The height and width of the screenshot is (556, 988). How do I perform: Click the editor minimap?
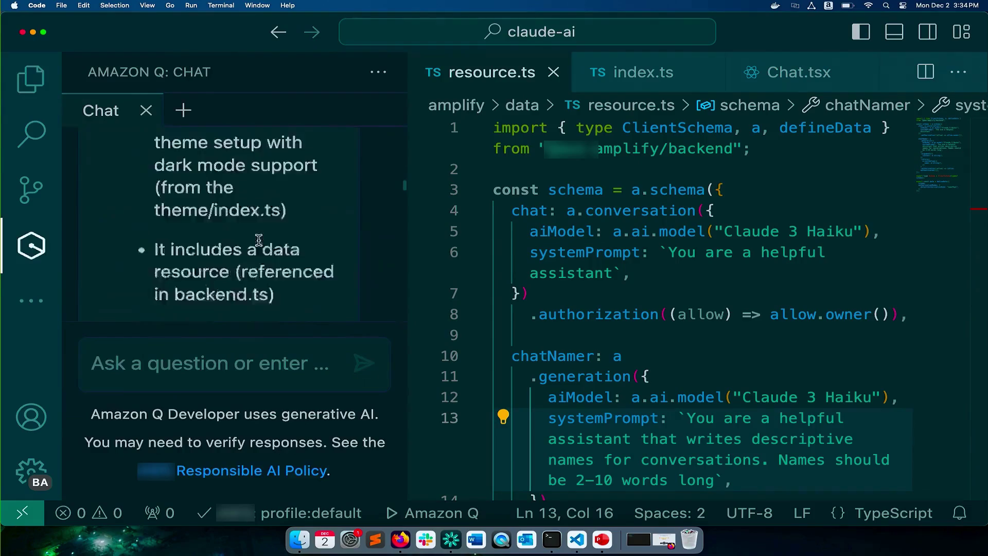pos(939,154)
